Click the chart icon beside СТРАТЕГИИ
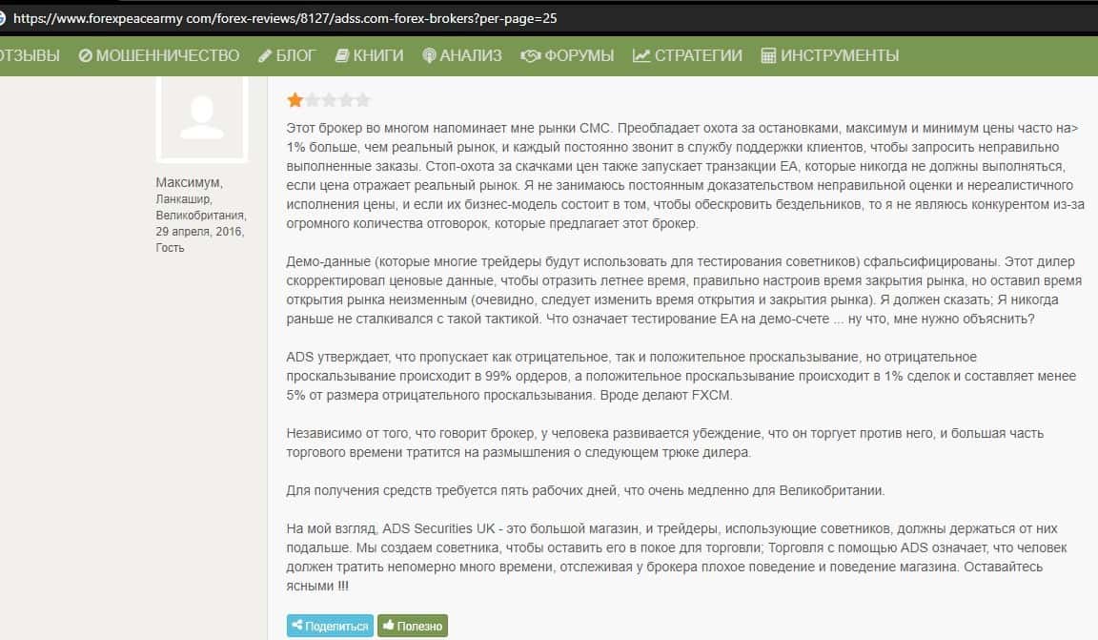The image size is (1098, 640). [641, 55]
